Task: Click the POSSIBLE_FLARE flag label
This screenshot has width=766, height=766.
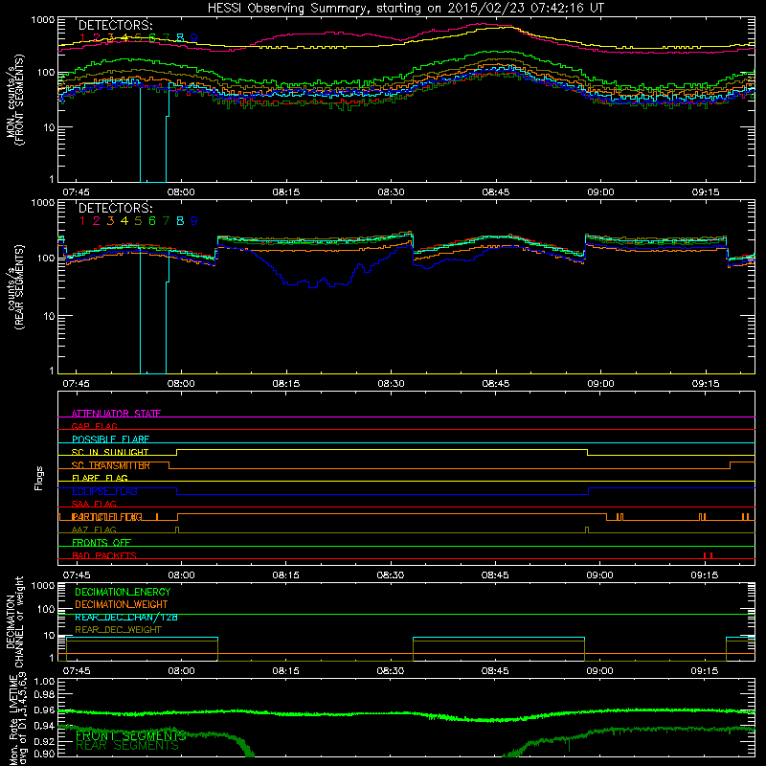Action: (x=110, y=439)
